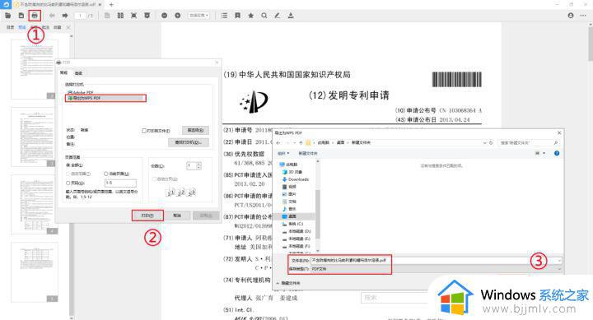Viewport: 593px width, 320px height.
Task: Click the PDF document tab title
Action: click(58, 5)
